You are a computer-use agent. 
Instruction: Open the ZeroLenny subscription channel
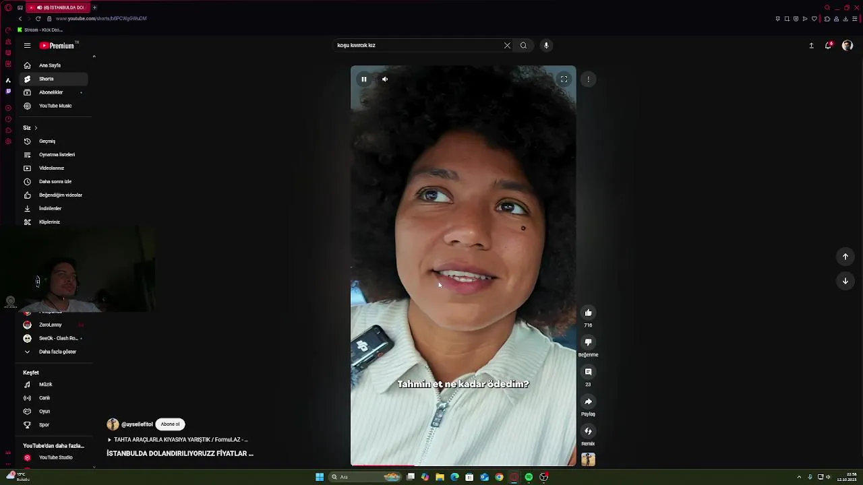coord(53,325)
